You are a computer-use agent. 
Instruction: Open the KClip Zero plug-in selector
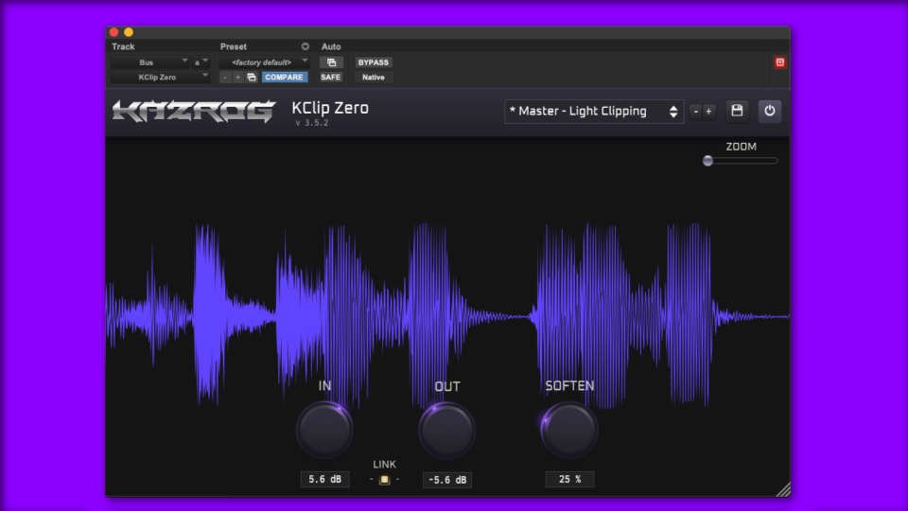coord(160,77)
